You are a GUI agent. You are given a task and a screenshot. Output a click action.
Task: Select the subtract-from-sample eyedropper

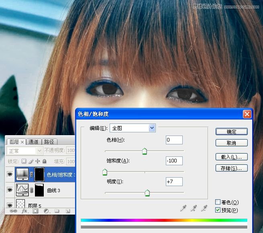point(205,208)
